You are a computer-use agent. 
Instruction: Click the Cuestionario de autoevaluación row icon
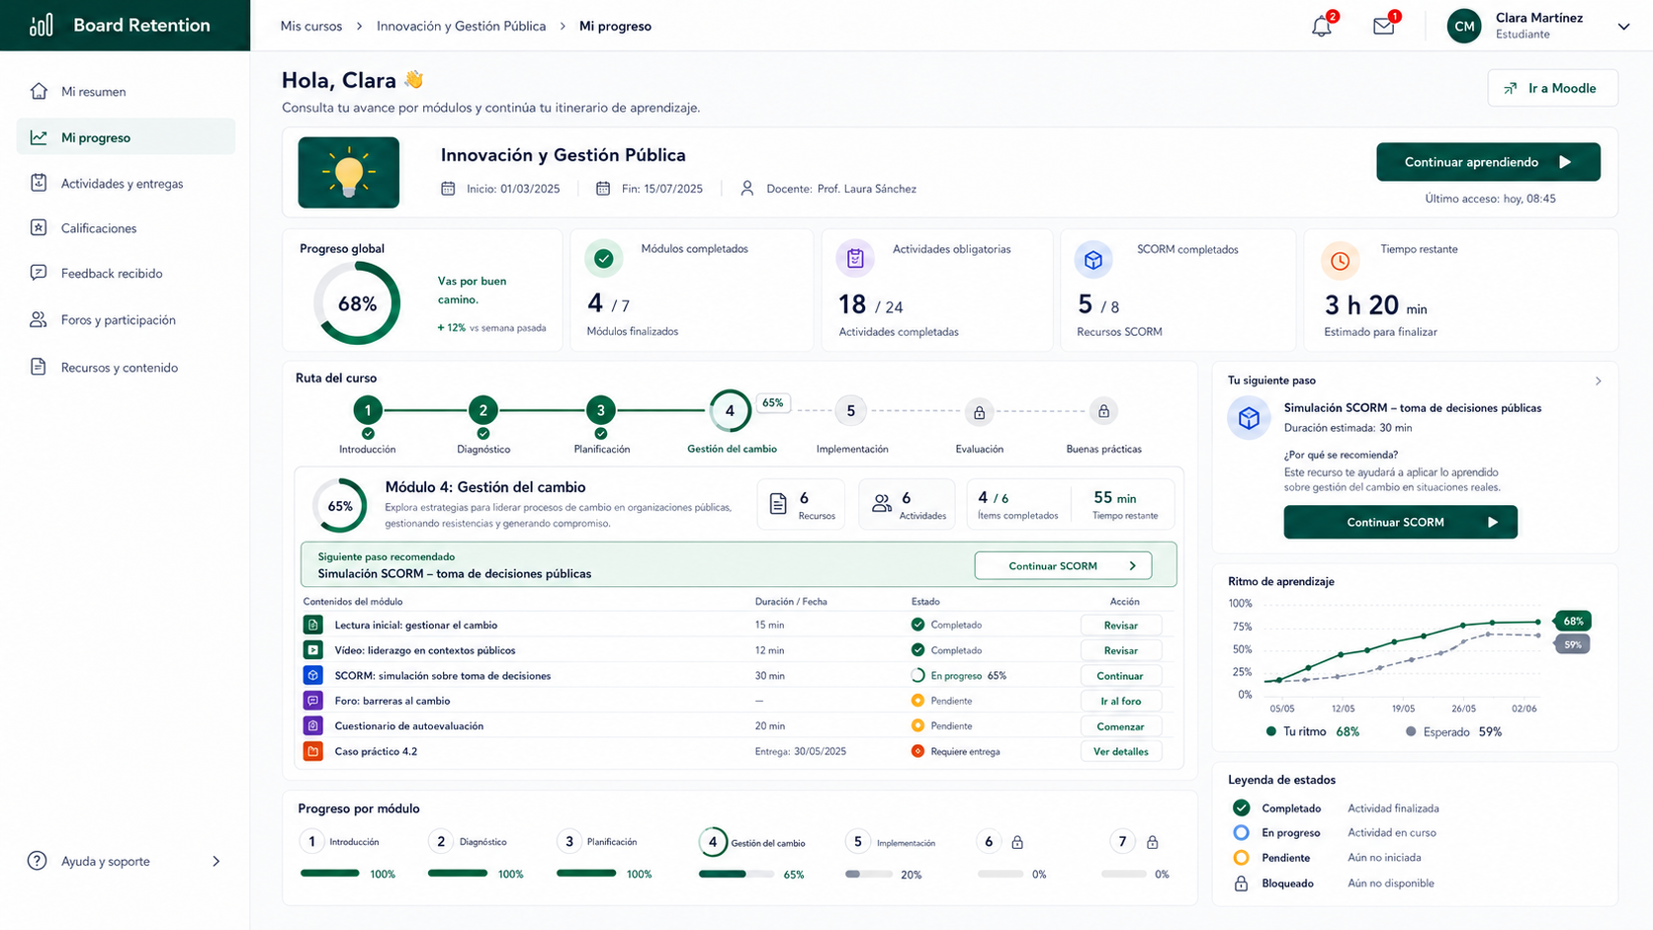312,725
